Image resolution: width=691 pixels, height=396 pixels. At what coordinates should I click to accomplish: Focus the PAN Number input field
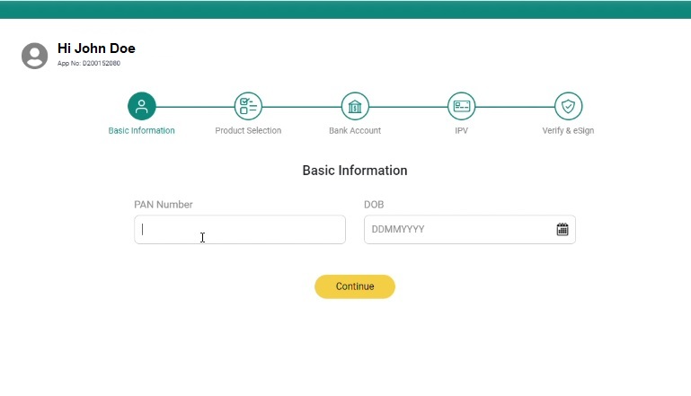point(240,230)
